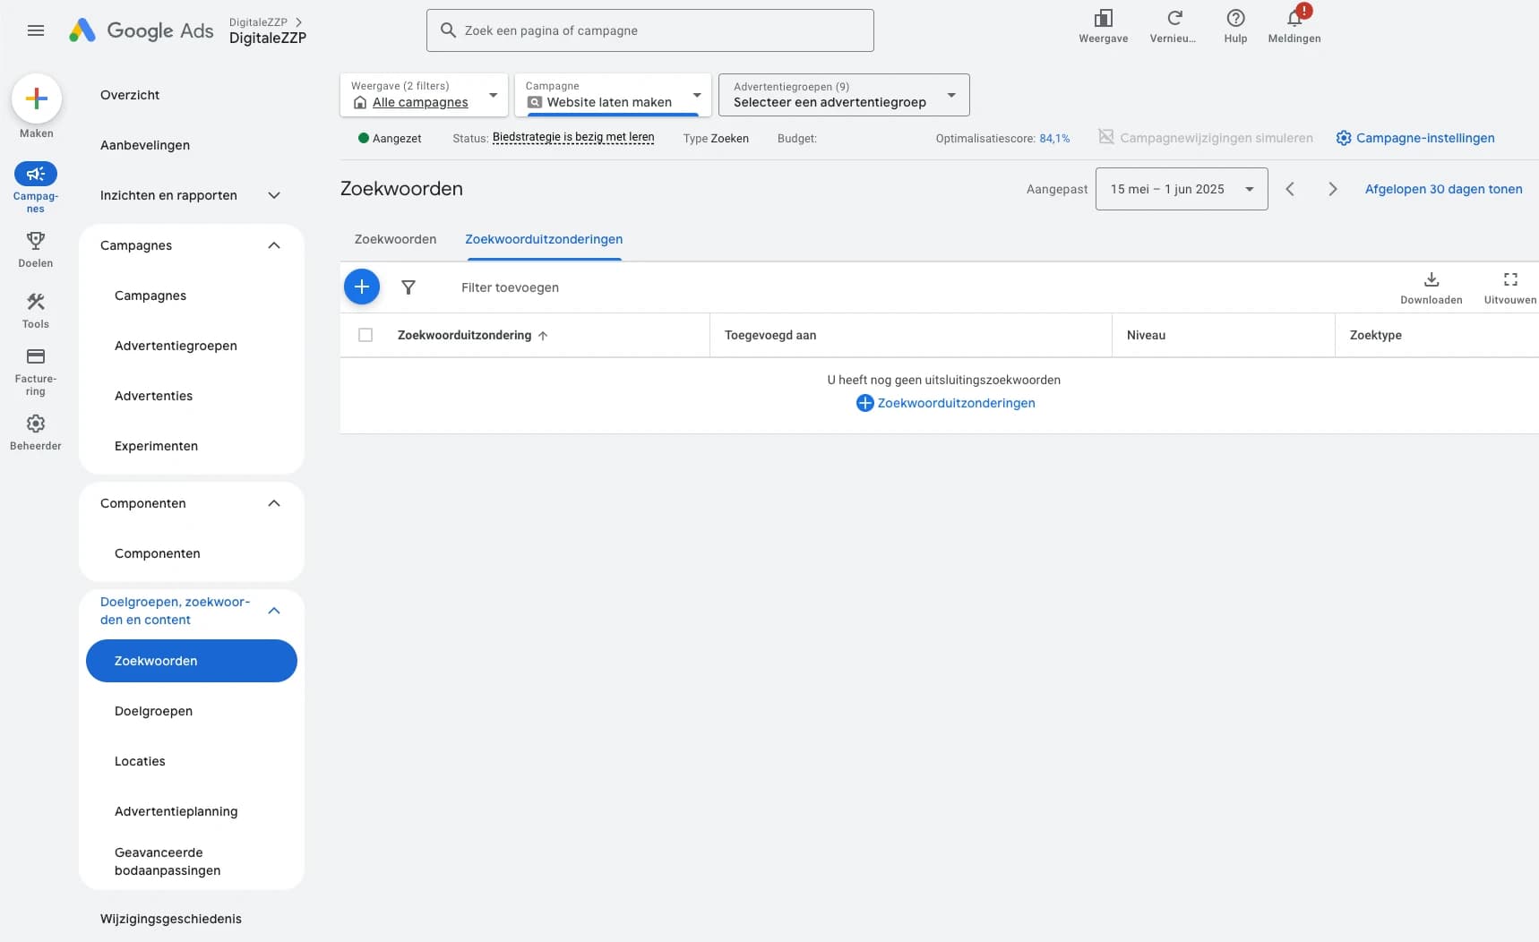
Task: Sort by the Zoekwoorduitzondering column header
Action: 472,335
